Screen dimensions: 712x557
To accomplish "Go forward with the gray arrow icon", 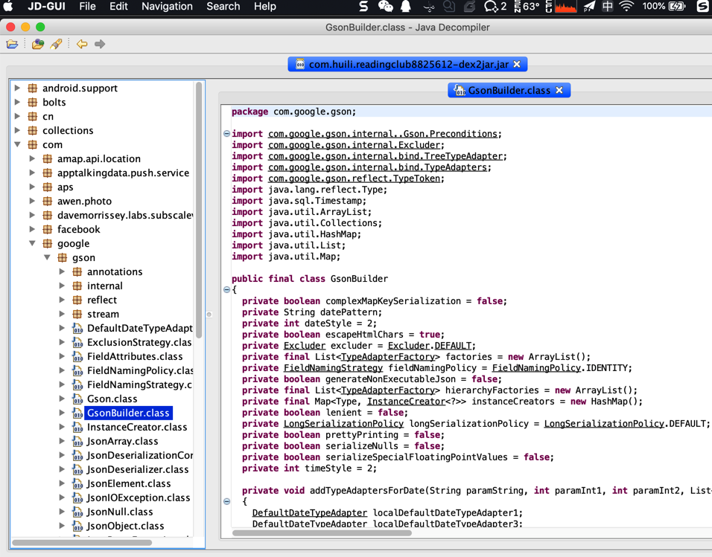I will (x=100, y=44).
